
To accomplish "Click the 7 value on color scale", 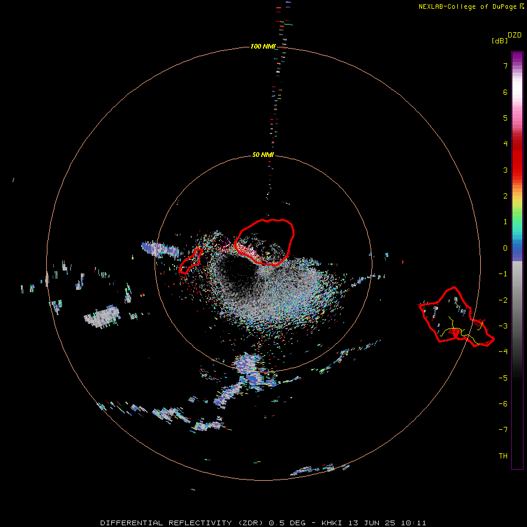I will [x=505, y=66].
